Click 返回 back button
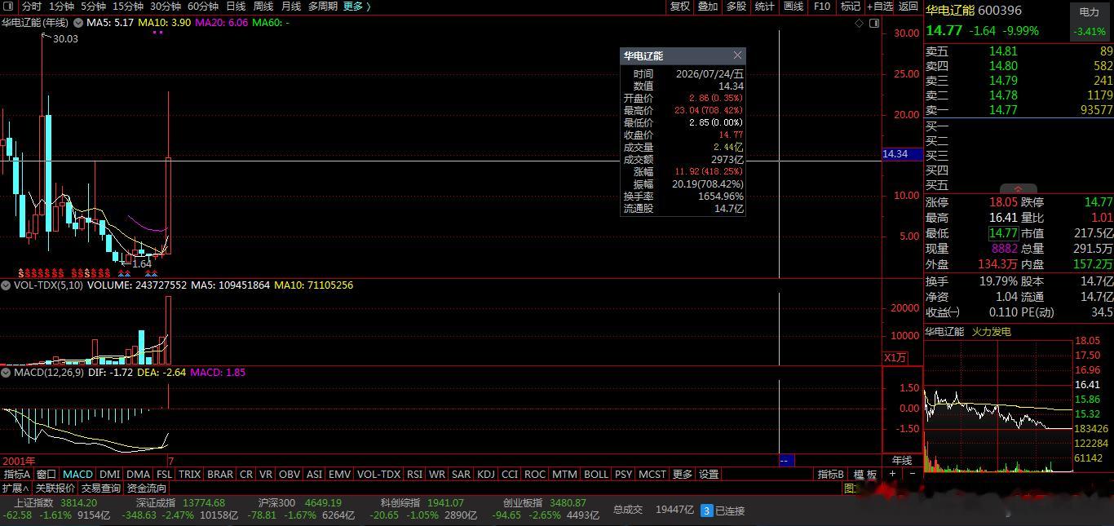The height and width of the screenshot is (526, 1114). point(908,7)
